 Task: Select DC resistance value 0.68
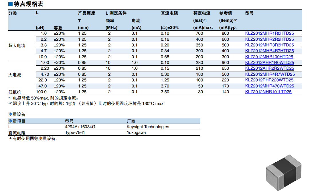pos(165,57)
